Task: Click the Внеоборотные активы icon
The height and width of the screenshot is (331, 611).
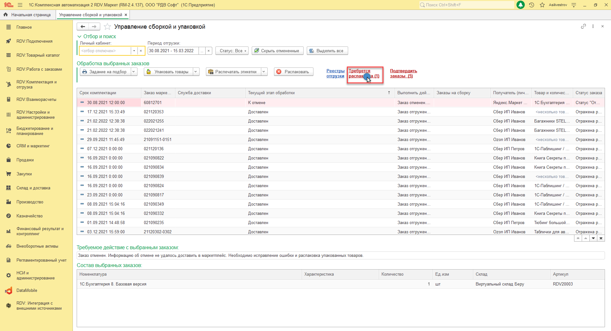Action: click(9, 246)
